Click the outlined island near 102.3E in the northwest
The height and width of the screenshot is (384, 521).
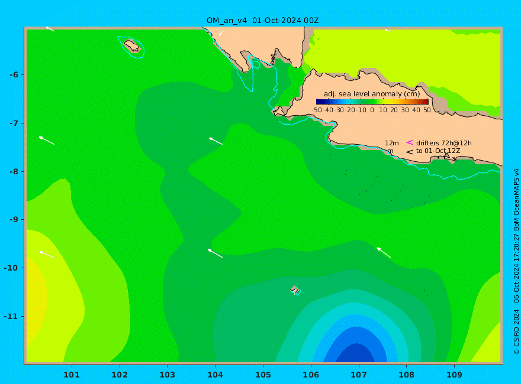click(x=132, y=45)
